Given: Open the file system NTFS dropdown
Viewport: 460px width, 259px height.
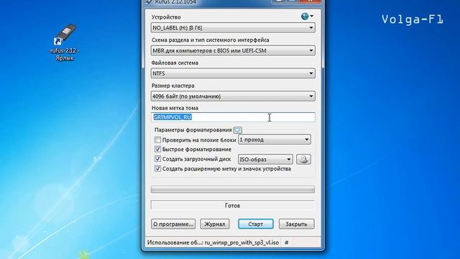Looking at the screenshot, I should pyautogui.click(x=233, y=73).
